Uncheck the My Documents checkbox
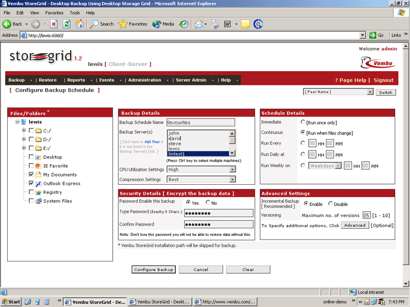Screen dimensions: 410x307 (31, 174)
